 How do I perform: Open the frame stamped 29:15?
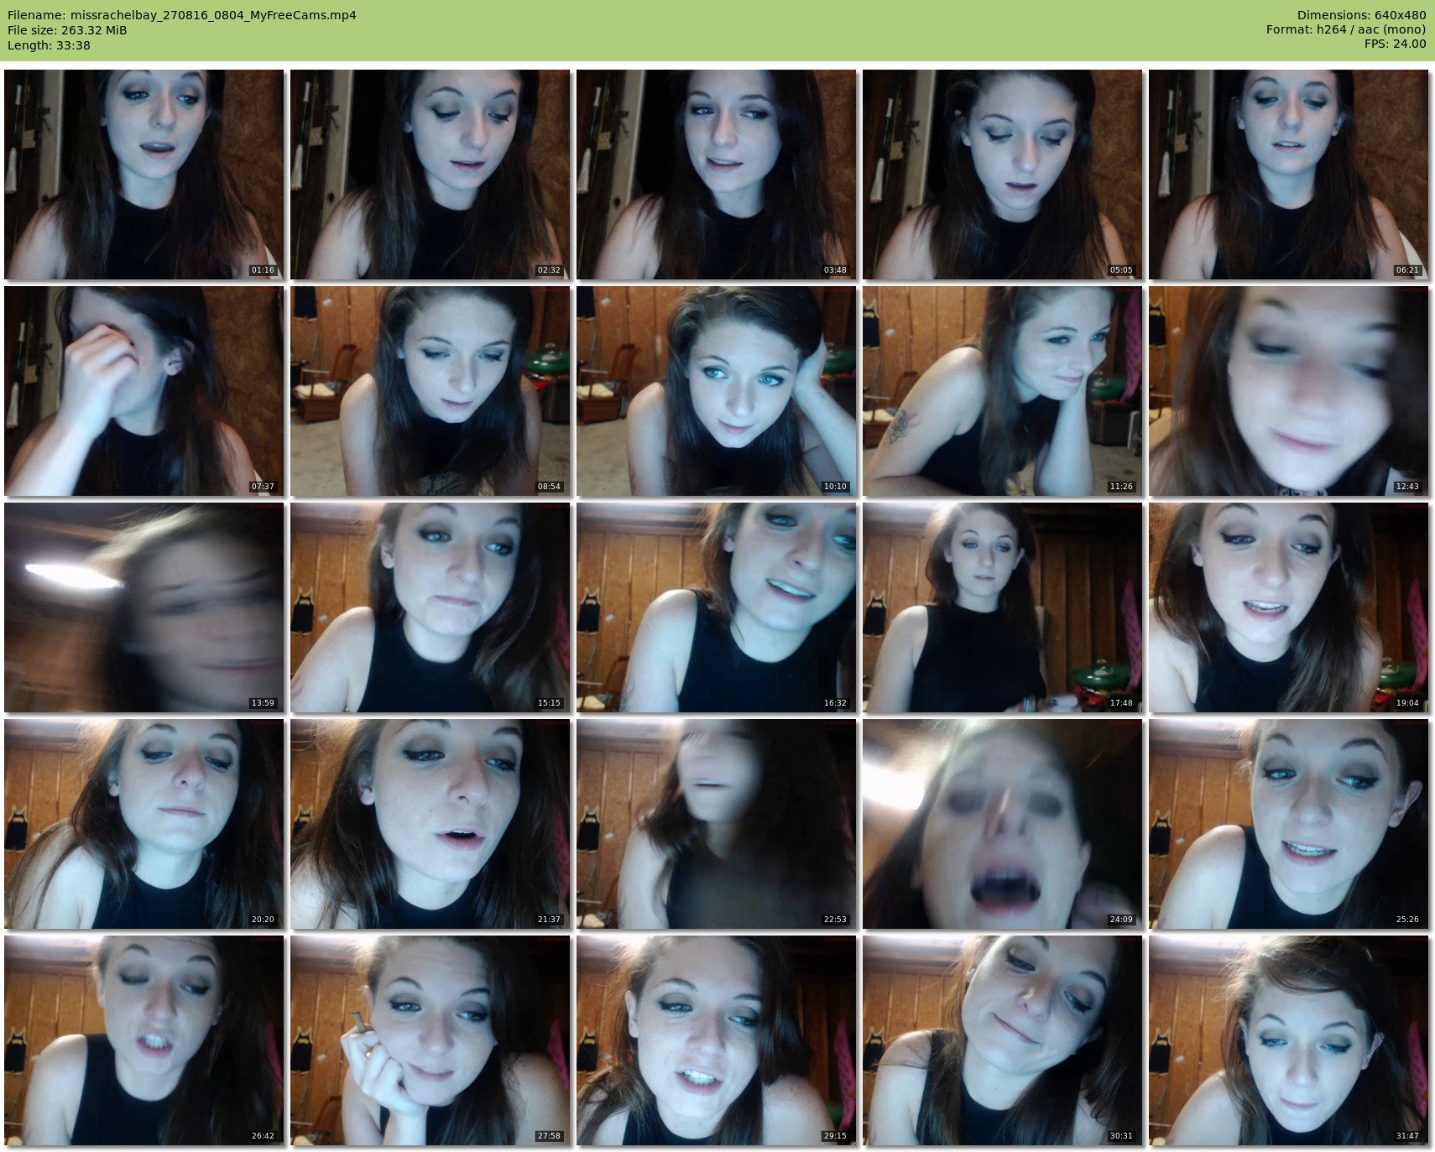click(x=716, y=1040)
